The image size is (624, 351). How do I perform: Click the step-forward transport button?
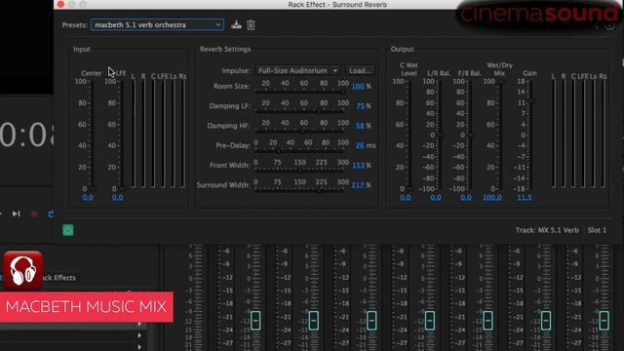coord(16,214)
